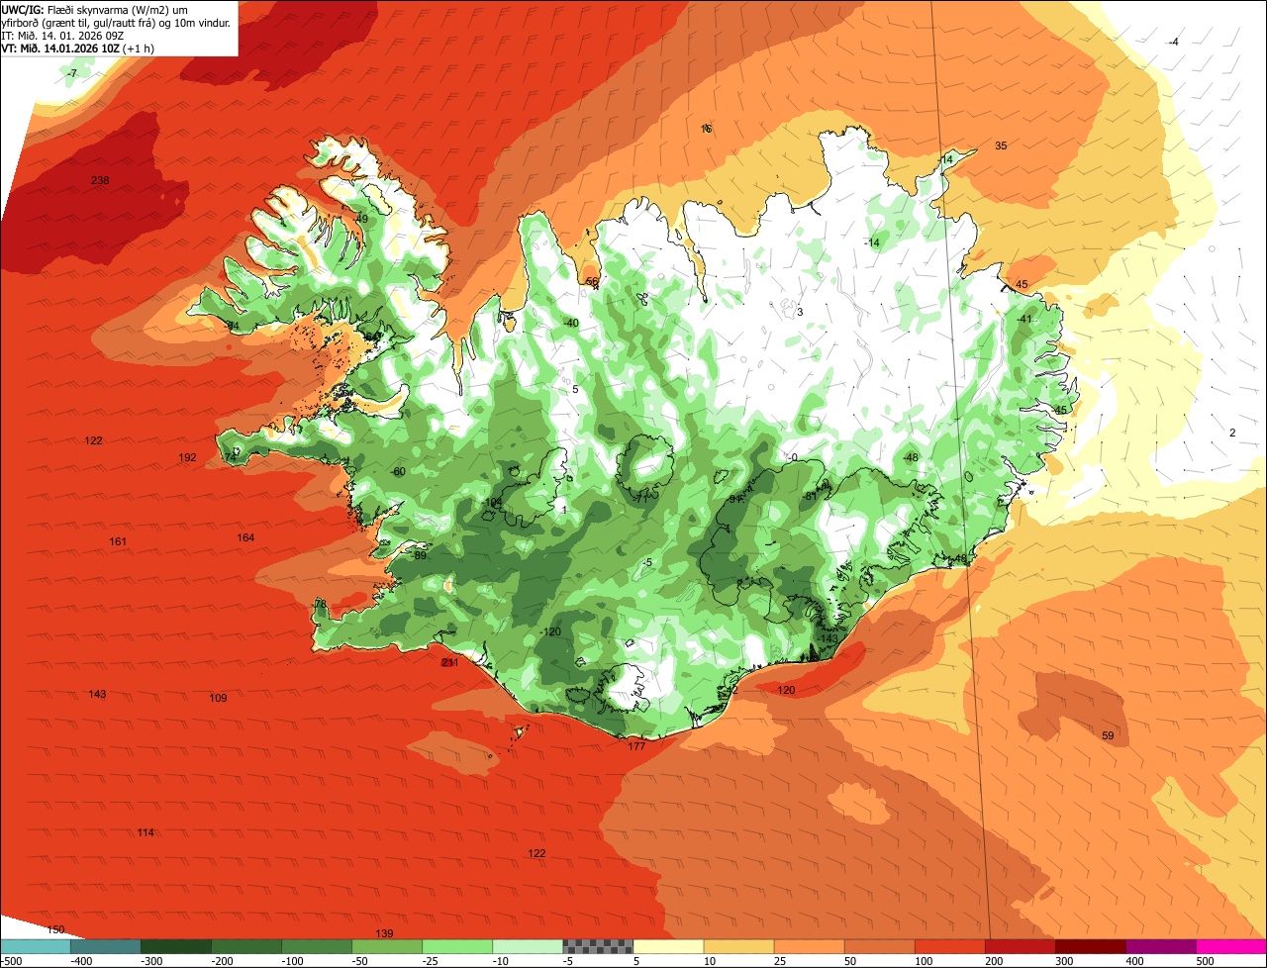This screenshot has width=1267, height=968.
Task: Select the bright magenta swatch above 500
Action: tap(1230, 946)
